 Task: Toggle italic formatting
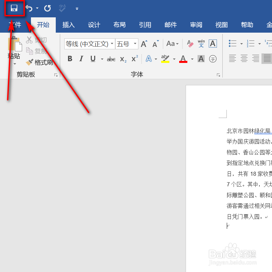point(81,58)
